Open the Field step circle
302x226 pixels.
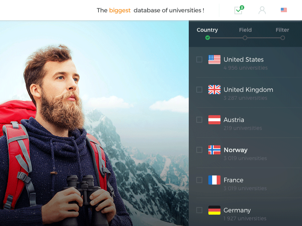(245, 38)
